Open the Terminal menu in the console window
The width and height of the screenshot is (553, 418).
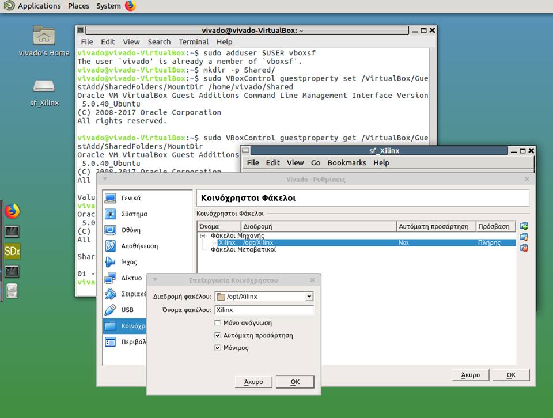pos(194,41)
